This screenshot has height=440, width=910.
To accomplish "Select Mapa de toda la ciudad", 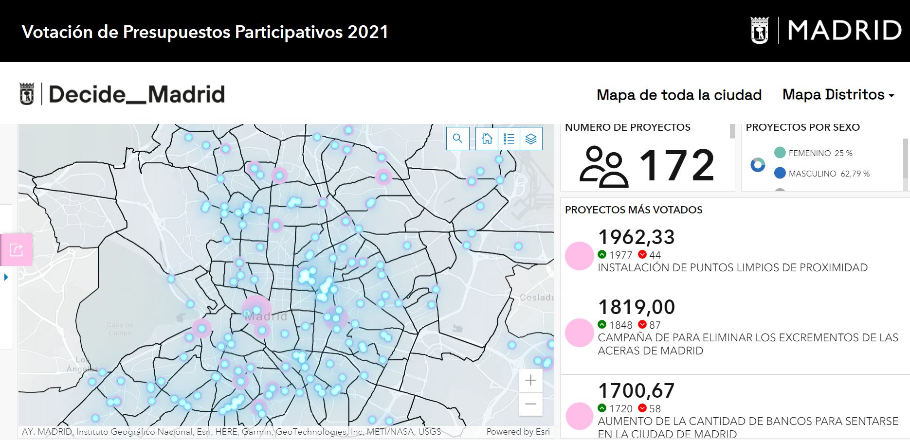I will (x=679, y=95).
